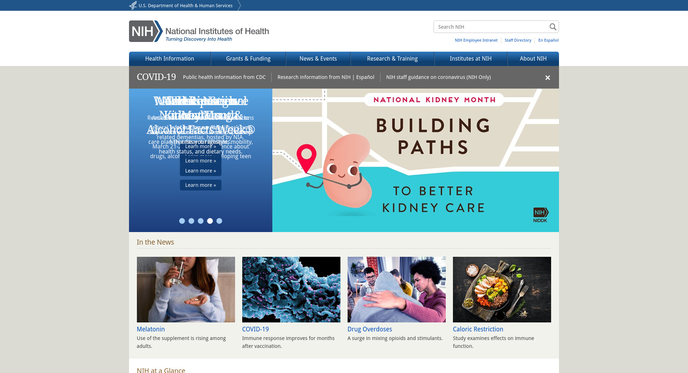688x373 pixels.
Task: Click the Drug Overdoses headline link
Action: pyautogui.click(x=369, y=329)
